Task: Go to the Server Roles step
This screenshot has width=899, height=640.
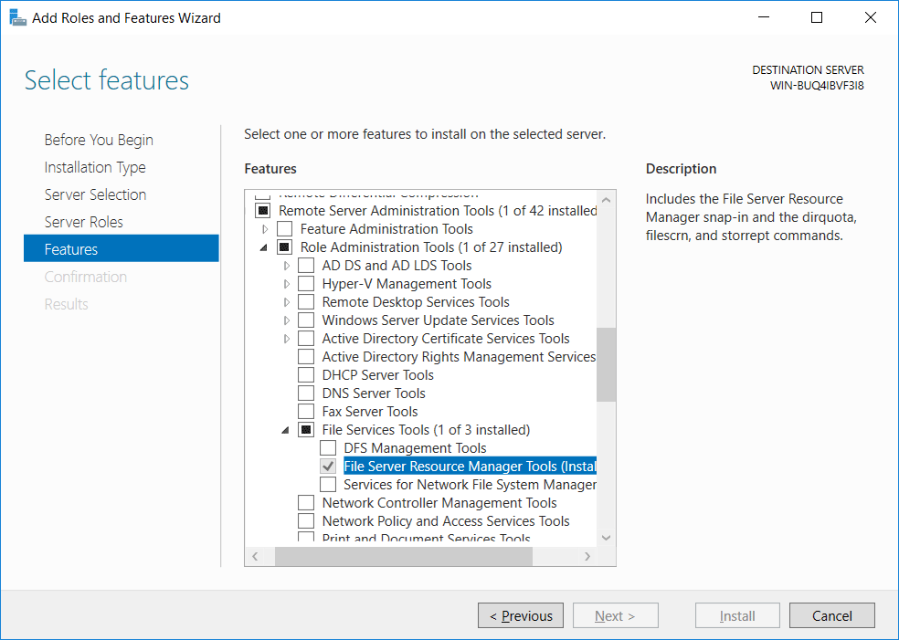Action: tap(84, 222)
